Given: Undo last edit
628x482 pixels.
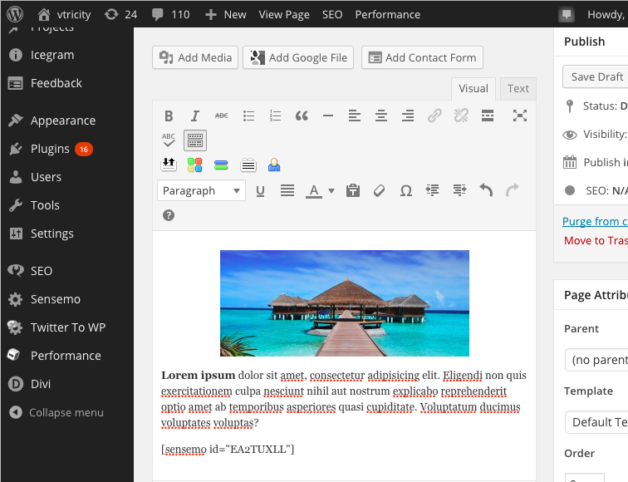Looking at the screenshot, I should (486, 190).
